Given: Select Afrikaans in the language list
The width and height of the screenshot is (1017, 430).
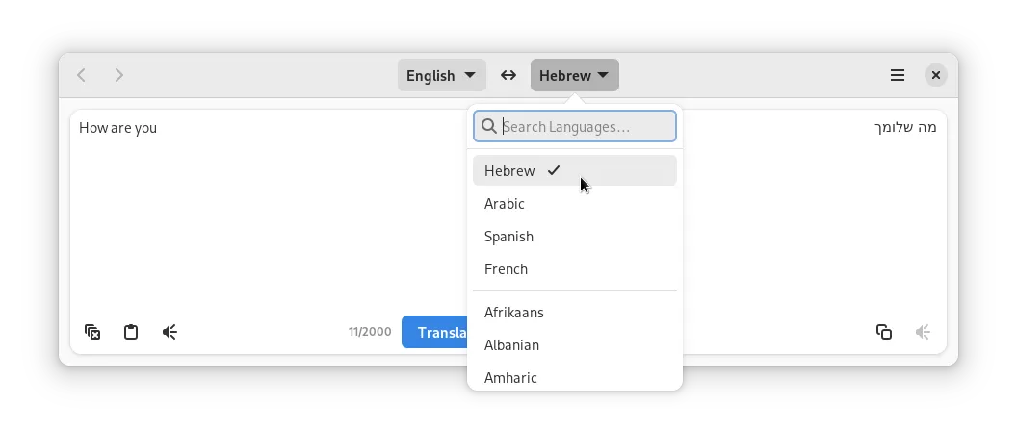Looking at the screenshot, I should pos(513,313).
